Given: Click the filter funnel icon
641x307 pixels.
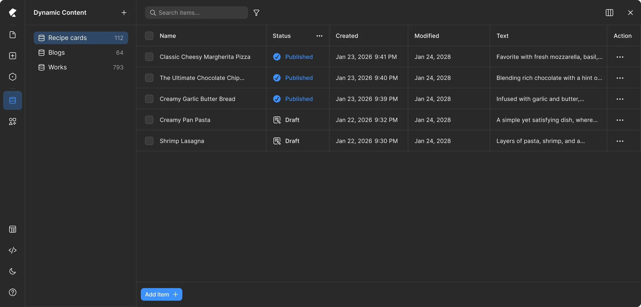Looking at the screenshot, I should [x=256, y=13].
